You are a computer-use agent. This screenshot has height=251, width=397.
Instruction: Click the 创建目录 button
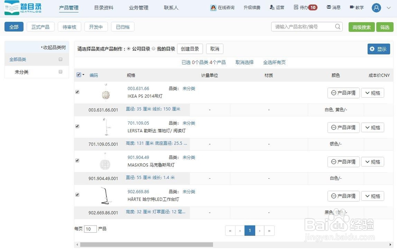click(x=190, y=49)
